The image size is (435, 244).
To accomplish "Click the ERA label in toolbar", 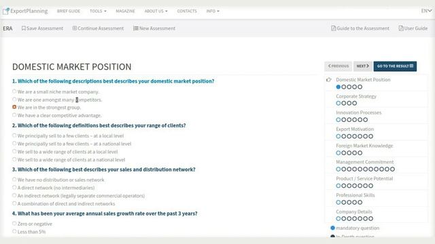I will (x=7, y=28).
